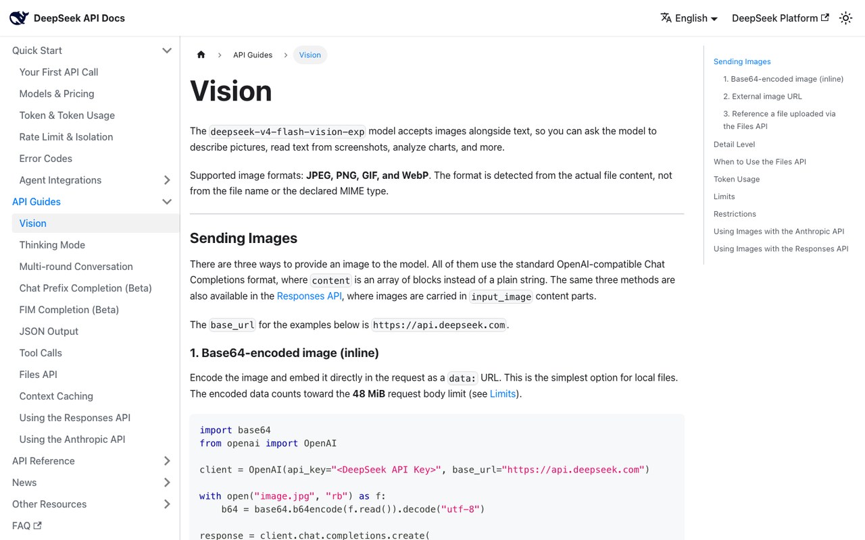The image size is (865, 540).
Task: Expand the News section chevron
Action: tap(167, 483)
